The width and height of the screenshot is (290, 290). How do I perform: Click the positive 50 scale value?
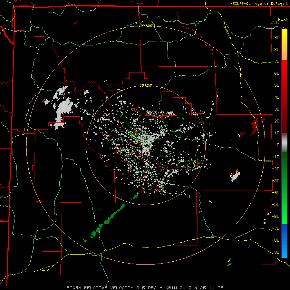(x=277, y=85)
